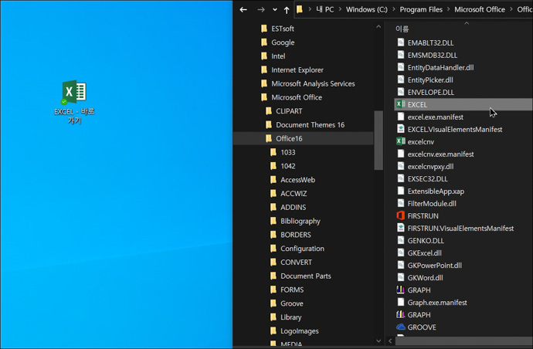Select ENVELOPE.DLL file icon
533x349 pixels.
[x=401, y=92]
